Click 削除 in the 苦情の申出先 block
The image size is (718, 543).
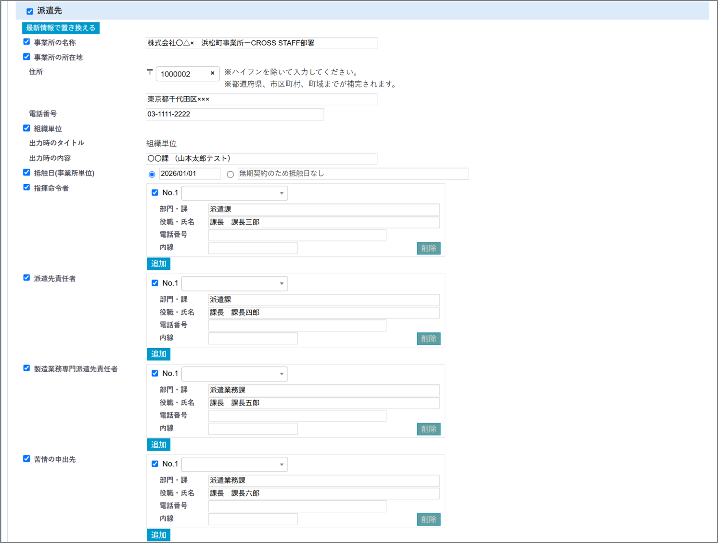click(428, 519)
